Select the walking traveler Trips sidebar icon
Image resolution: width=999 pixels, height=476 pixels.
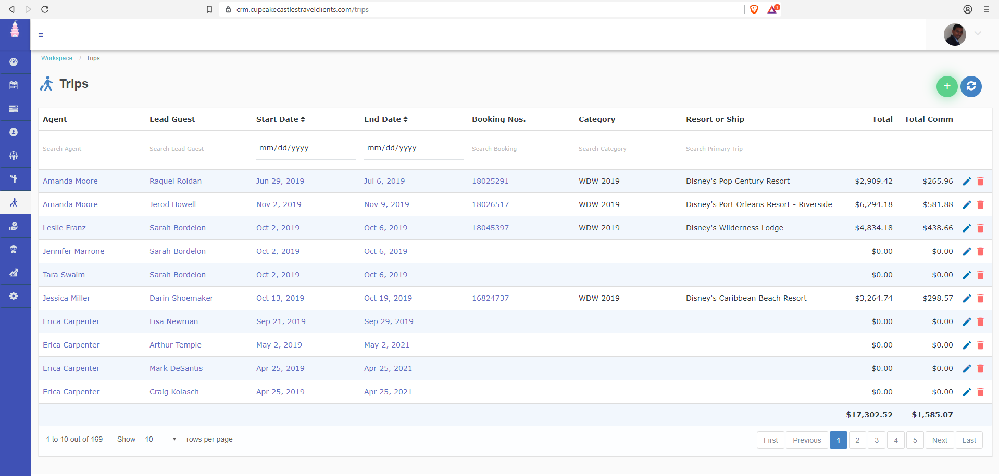(x=14, y=202)
